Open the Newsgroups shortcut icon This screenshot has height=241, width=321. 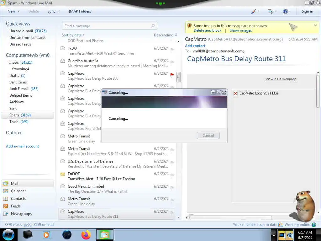tap(6, 213)
